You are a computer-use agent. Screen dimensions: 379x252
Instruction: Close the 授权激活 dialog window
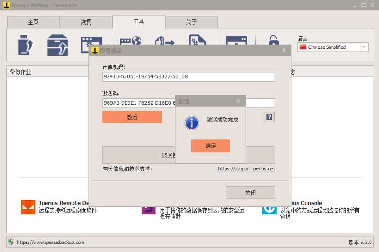tap(283, 50)
